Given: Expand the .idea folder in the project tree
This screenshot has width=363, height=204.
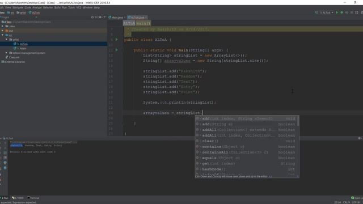Looking at the screenshot, I should pos(2,26).
